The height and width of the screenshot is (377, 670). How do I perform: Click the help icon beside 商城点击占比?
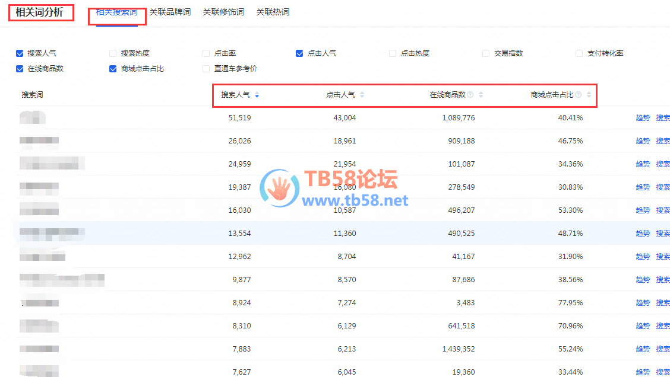[x=579, y=95]
